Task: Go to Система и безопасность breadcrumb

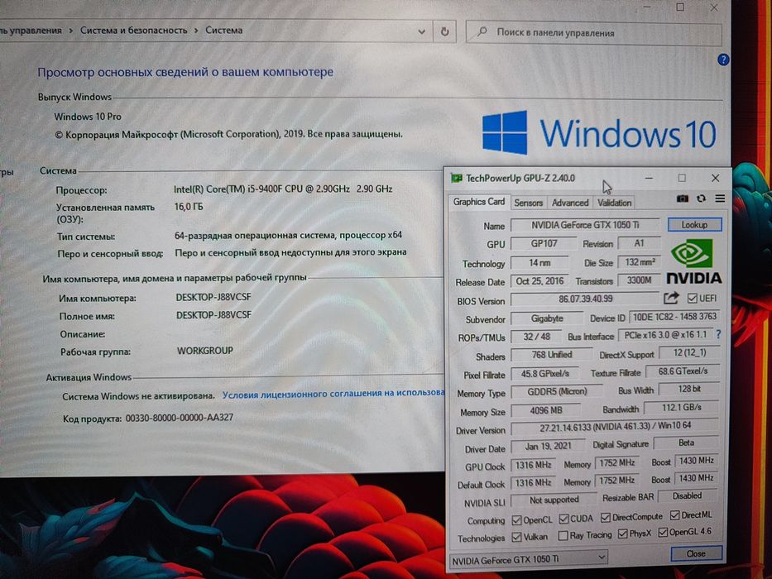Action: click(134, 31)
